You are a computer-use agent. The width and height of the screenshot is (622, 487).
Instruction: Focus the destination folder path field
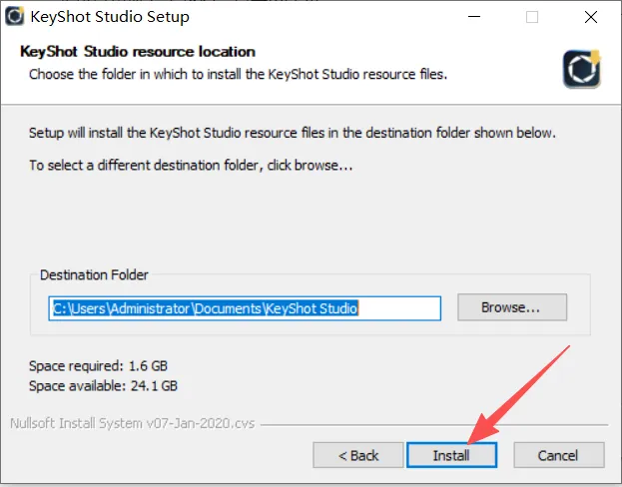[x=245, y=308]
